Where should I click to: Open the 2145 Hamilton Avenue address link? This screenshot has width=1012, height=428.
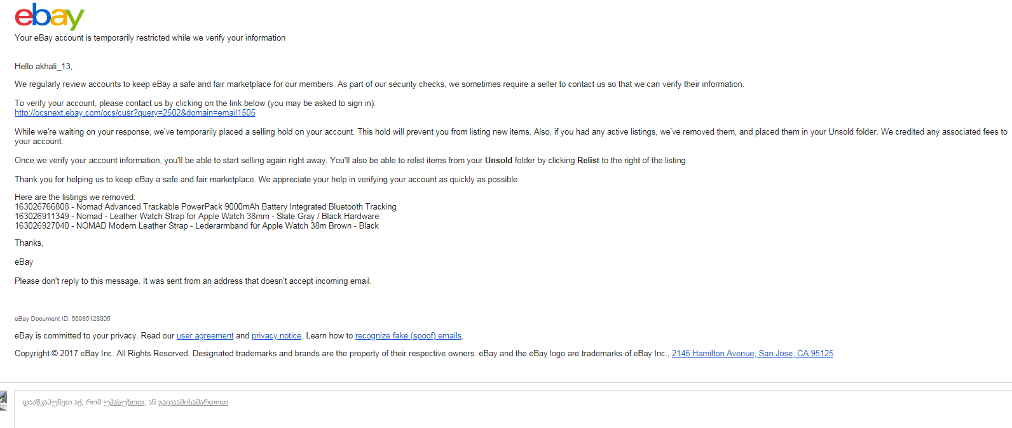[752, 354]
